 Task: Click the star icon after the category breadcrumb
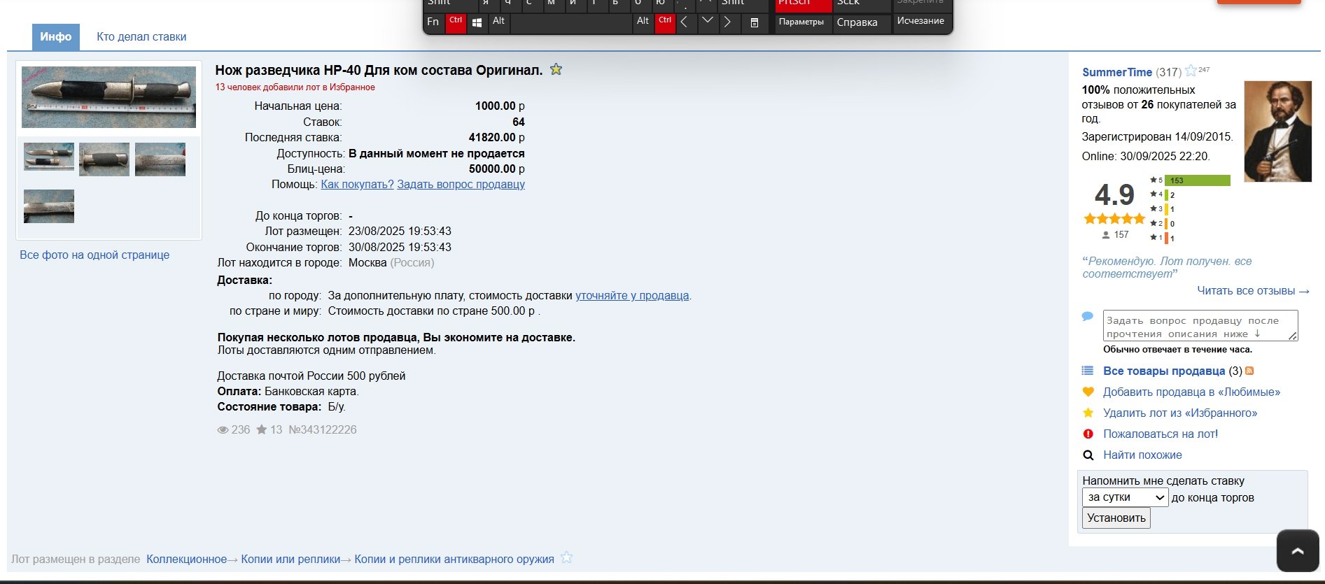point(567,558)
